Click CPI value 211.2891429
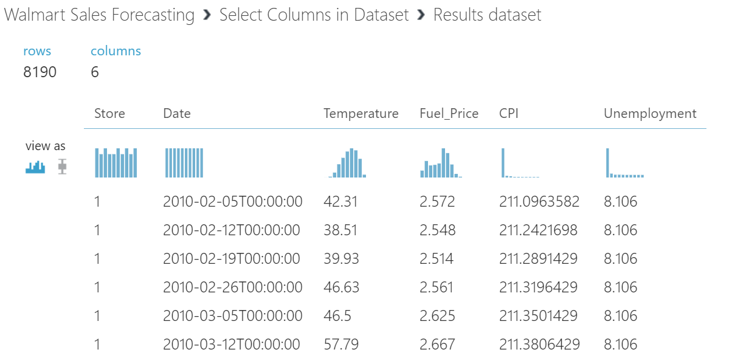Viewport: 749px width, 355px height. coord(539,258)
